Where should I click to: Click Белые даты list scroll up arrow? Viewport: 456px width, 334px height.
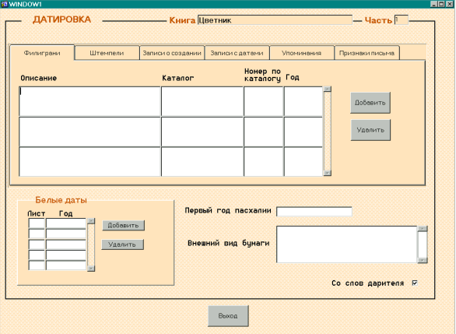click(91, 221)
